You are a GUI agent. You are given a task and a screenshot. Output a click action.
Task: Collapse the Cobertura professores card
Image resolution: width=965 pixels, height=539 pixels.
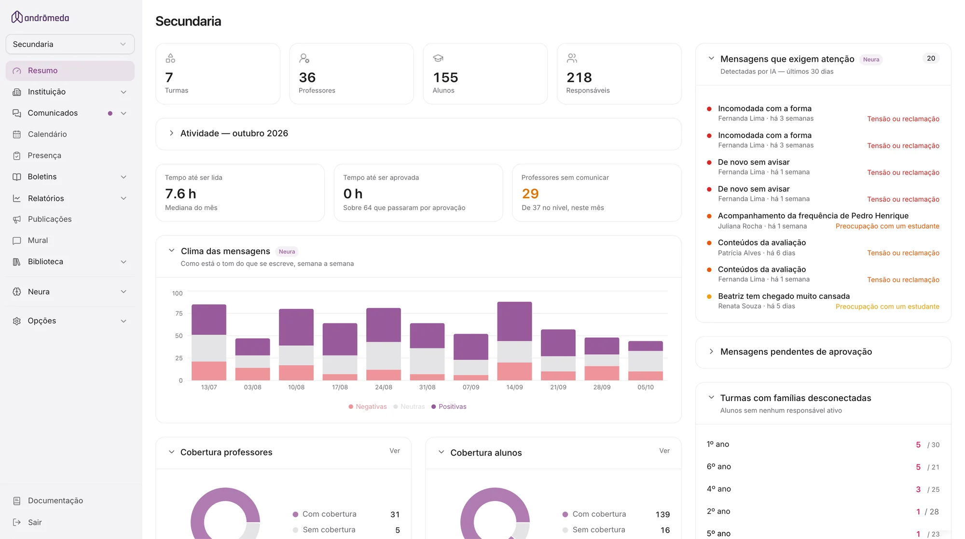171,452
